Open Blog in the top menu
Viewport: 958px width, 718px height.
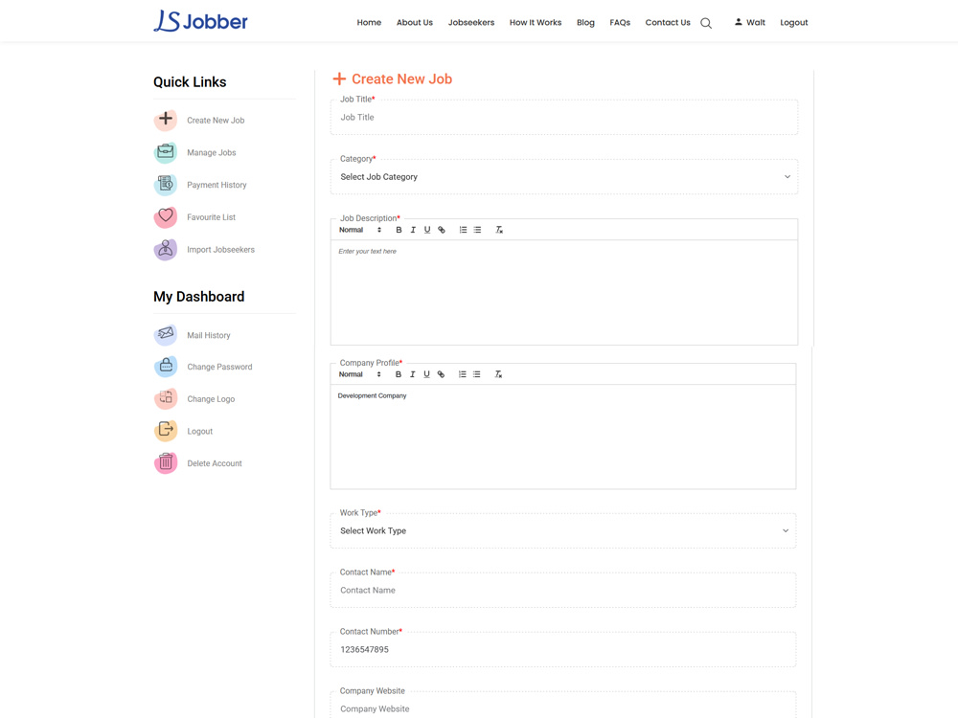pyautogui.click(x=585, y=23)
